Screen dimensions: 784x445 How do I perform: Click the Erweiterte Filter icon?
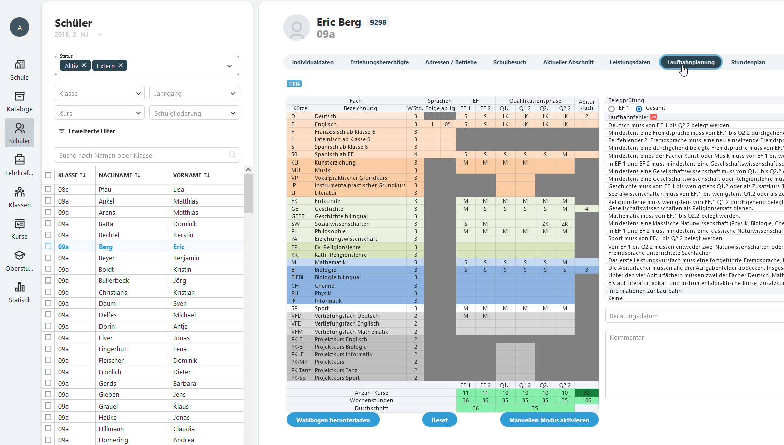point(62,131)
